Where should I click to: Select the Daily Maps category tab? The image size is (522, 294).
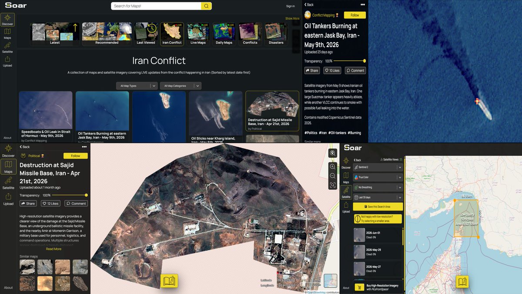(224, 34)
